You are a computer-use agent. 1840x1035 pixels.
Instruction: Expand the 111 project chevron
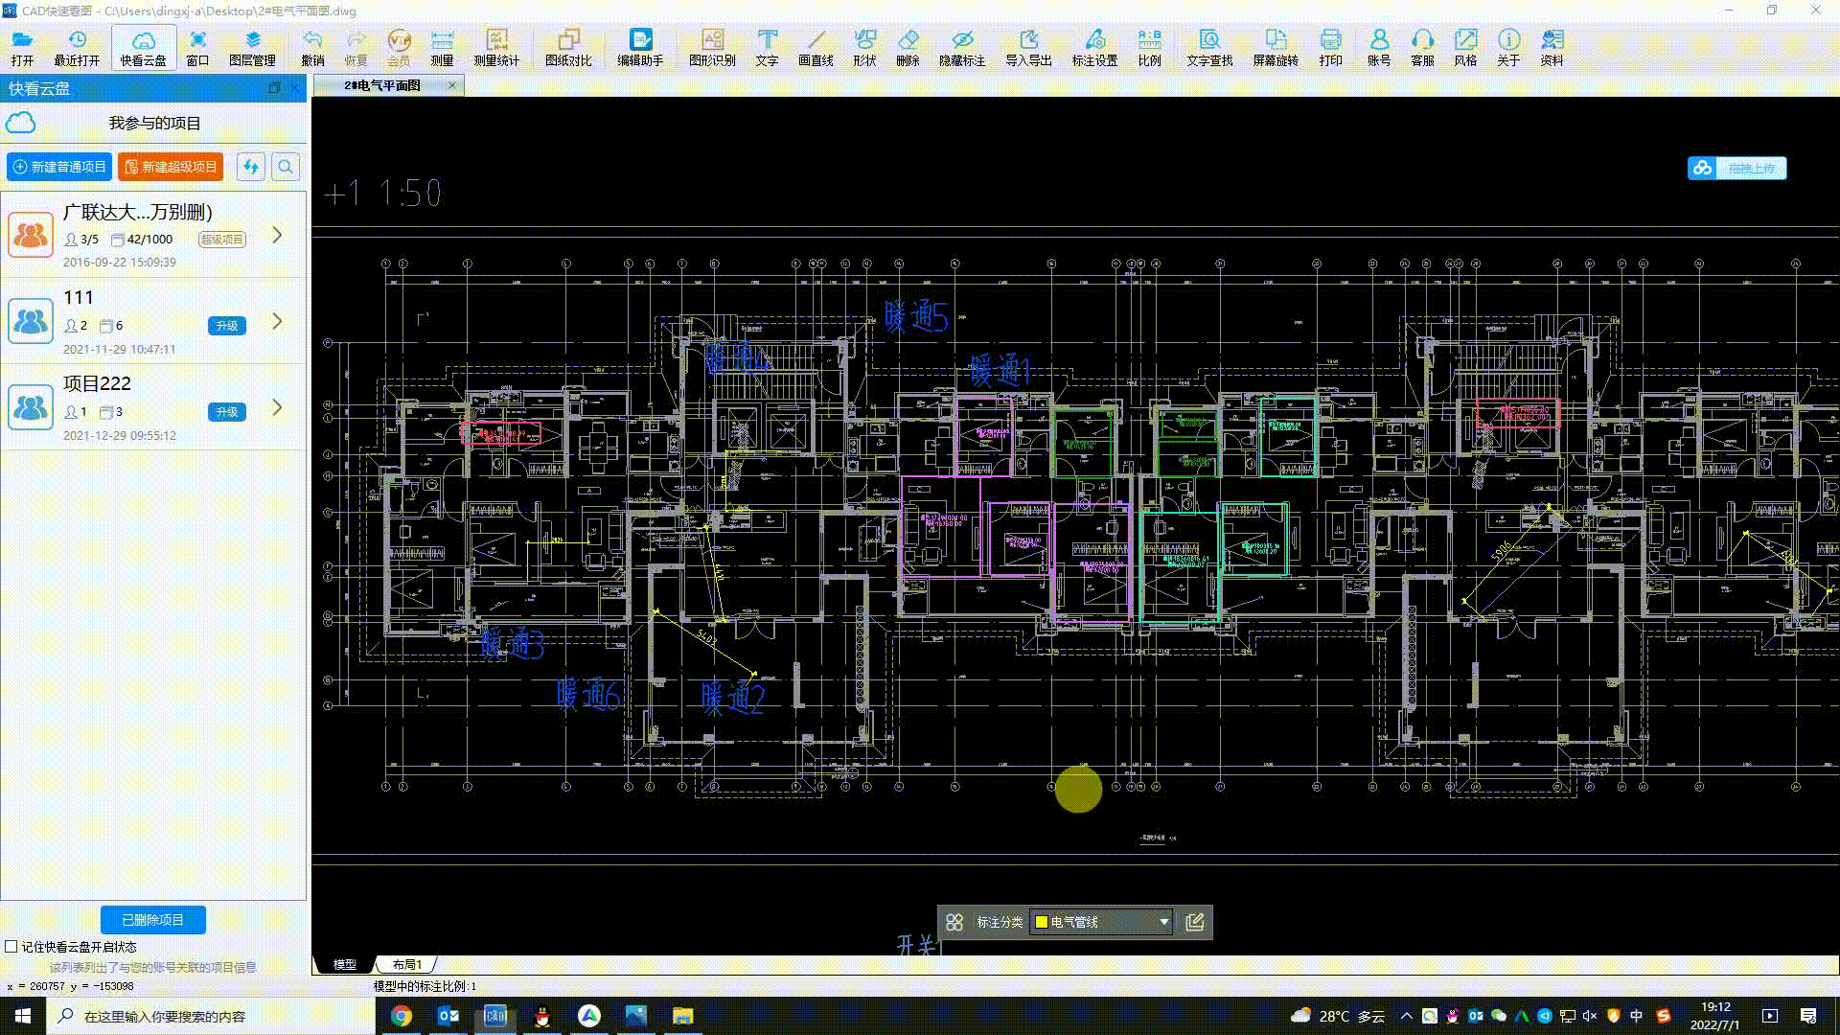277,321
